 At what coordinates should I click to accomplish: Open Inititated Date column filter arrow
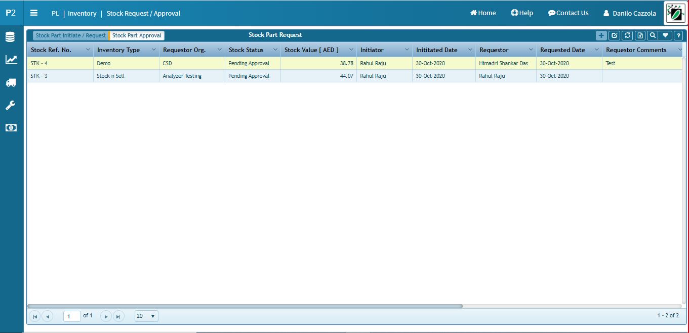click(470, 50)
